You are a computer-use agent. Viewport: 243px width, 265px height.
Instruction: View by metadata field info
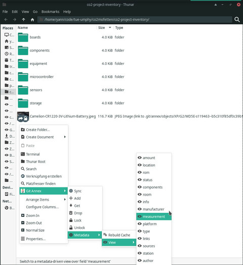point(154,202)
